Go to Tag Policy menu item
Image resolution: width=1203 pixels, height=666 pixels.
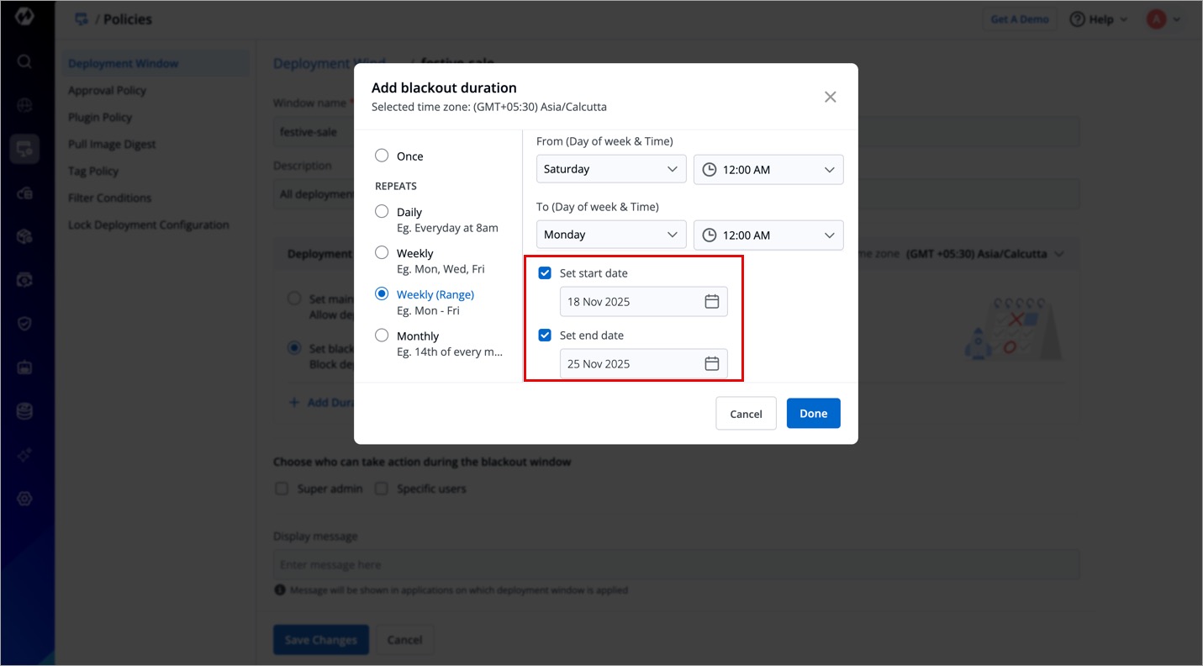coord(93,171)
